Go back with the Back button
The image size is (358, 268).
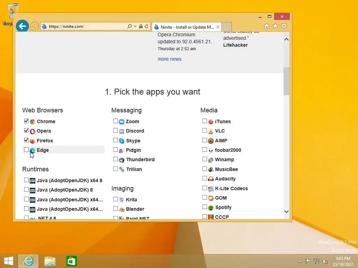coord(22,26)
